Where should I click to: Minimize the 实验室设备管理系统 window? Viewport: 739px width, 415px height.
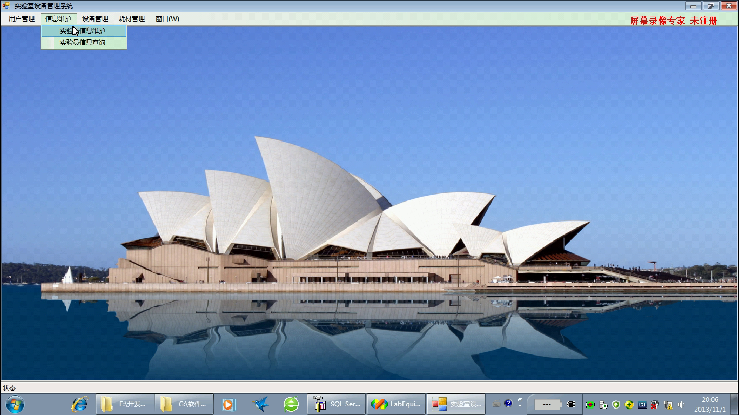693,6
